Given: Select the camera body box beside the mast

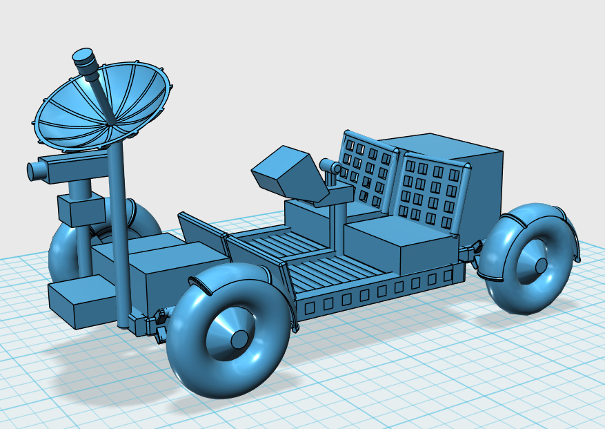Looking at the screenshot, I should pos(72,167).
